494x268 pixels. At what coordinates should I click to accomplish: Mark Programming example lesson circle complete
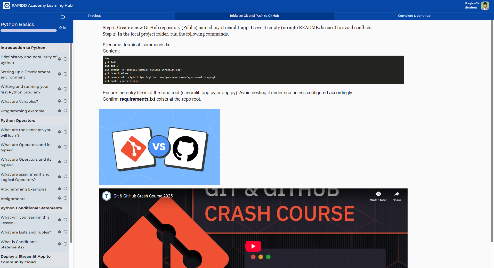[66, 111]
